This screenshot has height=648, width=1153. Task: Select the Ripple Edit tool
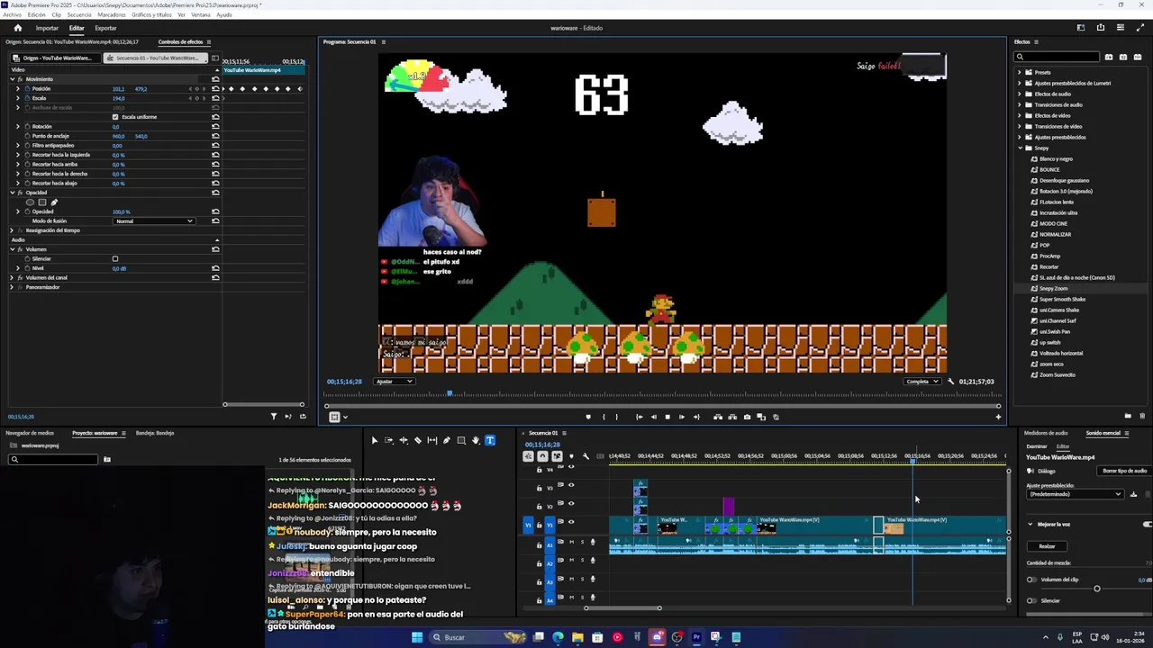click(404, 440)
